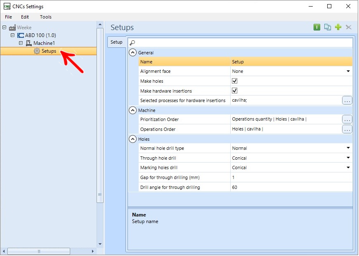Click the Normal hole drill type label
This screenshot has width=359, height=256.
[162, 148]
